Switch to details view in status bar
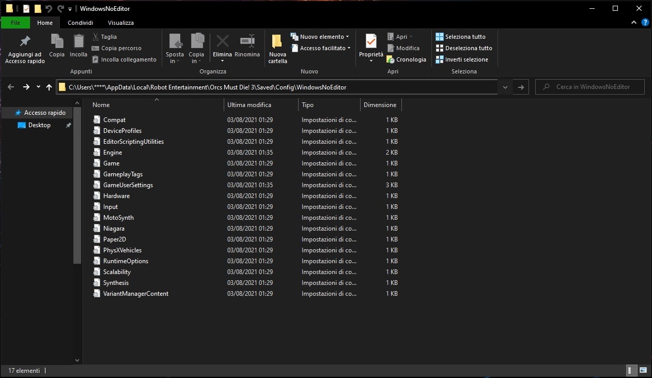652x378 pixels. point(632,371)
